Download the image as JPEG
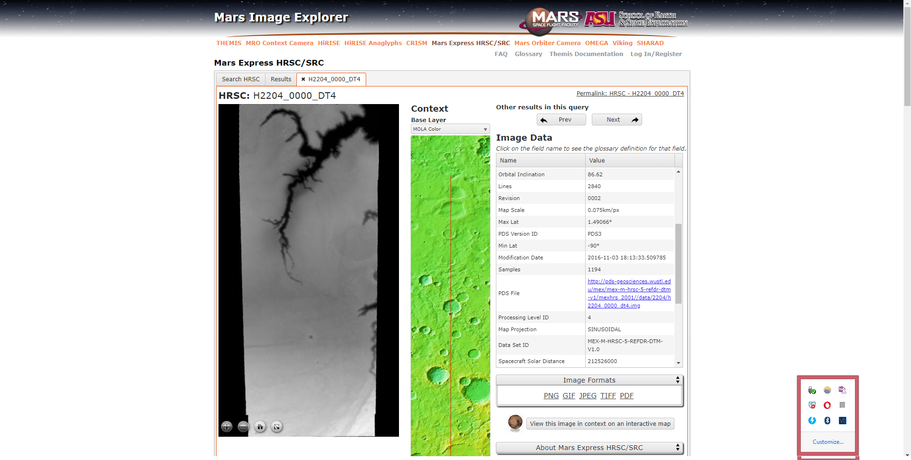Viewport: 911px width, 460px height. point(588,396)
